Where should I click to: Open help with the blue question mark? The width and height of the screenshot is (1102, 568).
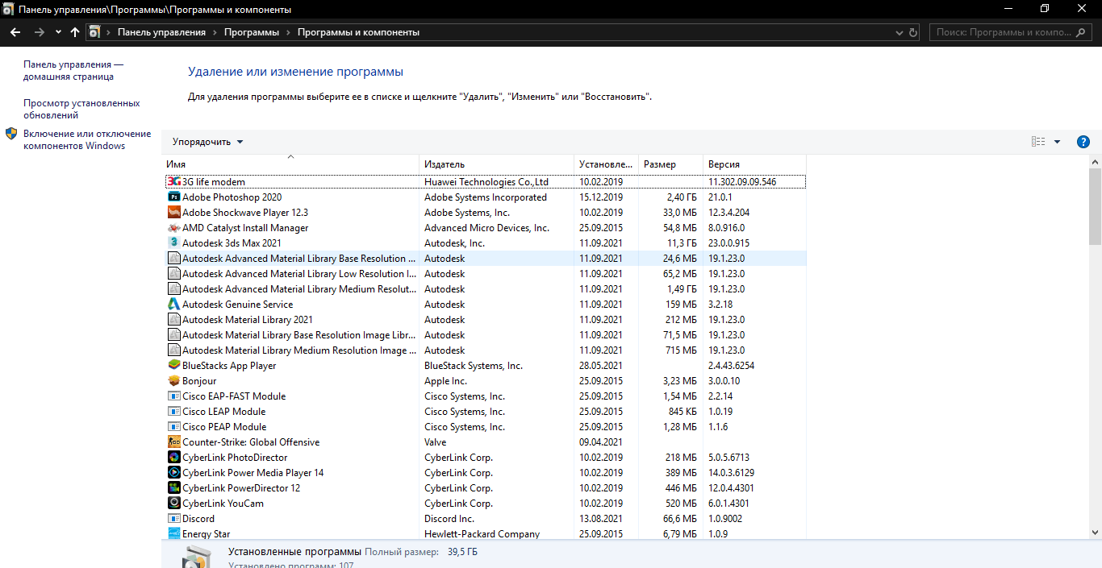(1083, 142)
